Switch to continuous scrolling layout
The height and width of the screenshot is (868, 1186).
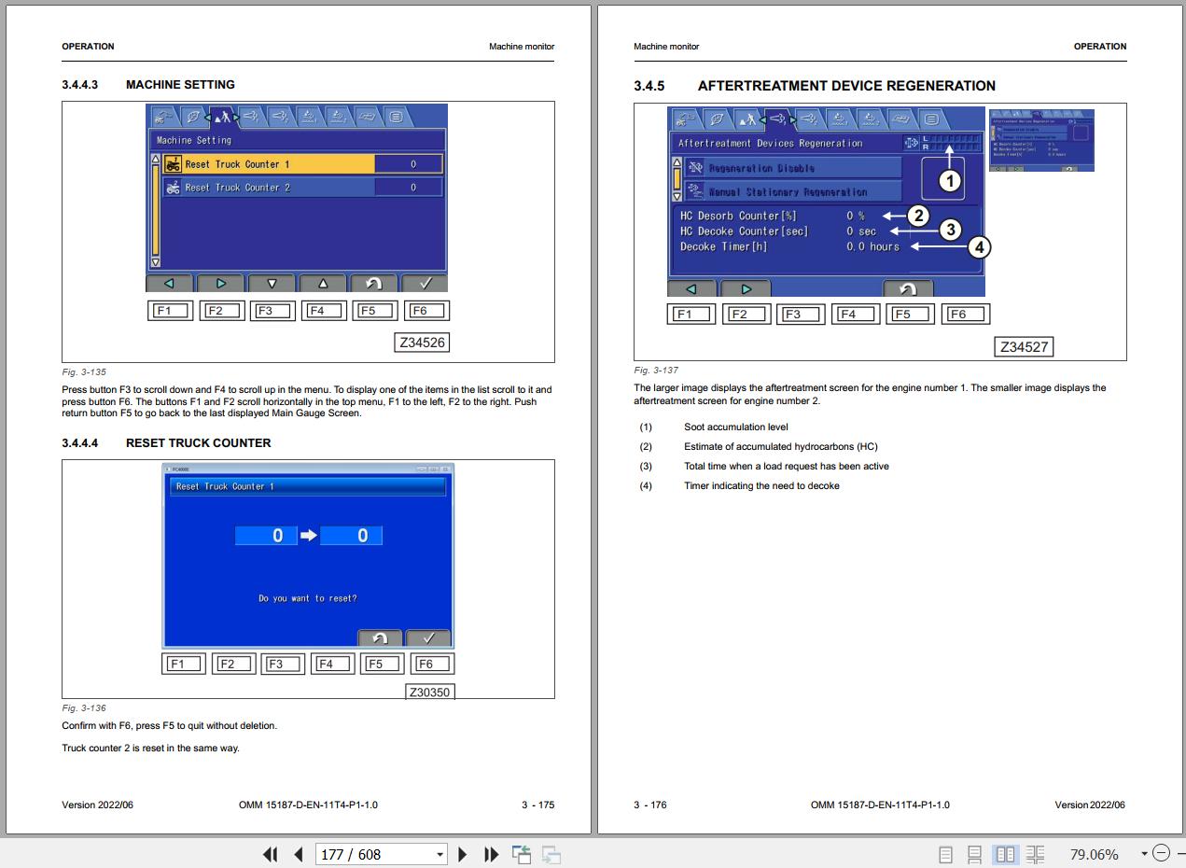[x=974, y=854]
